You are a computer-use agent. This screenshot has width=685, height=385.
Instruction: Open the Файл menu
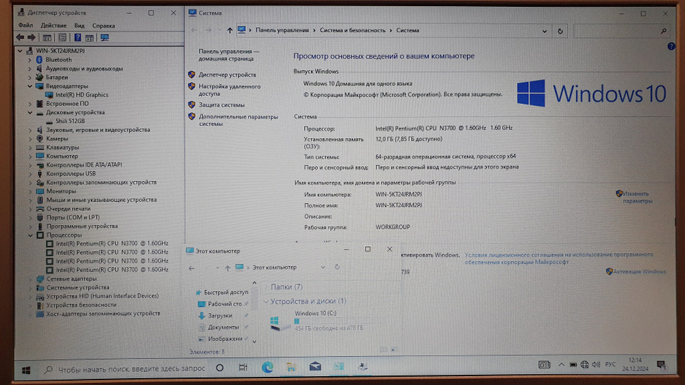tap(25, 25)
